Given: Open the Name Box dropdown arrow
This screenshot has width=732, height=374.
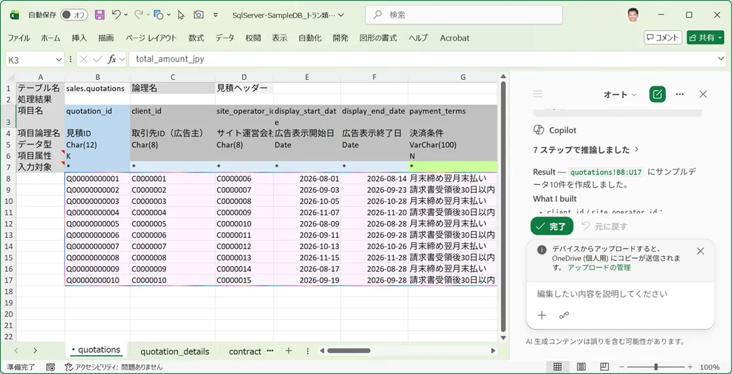Looking at the screenshot, I should 59,59.
